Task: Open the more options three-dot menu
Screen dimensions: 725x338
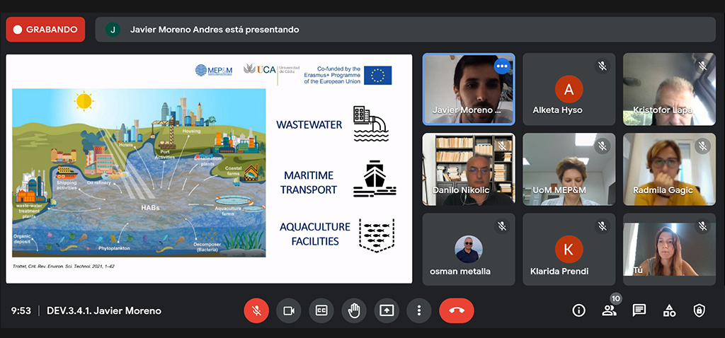Action: pyautogui.click(x=419, y=310)
